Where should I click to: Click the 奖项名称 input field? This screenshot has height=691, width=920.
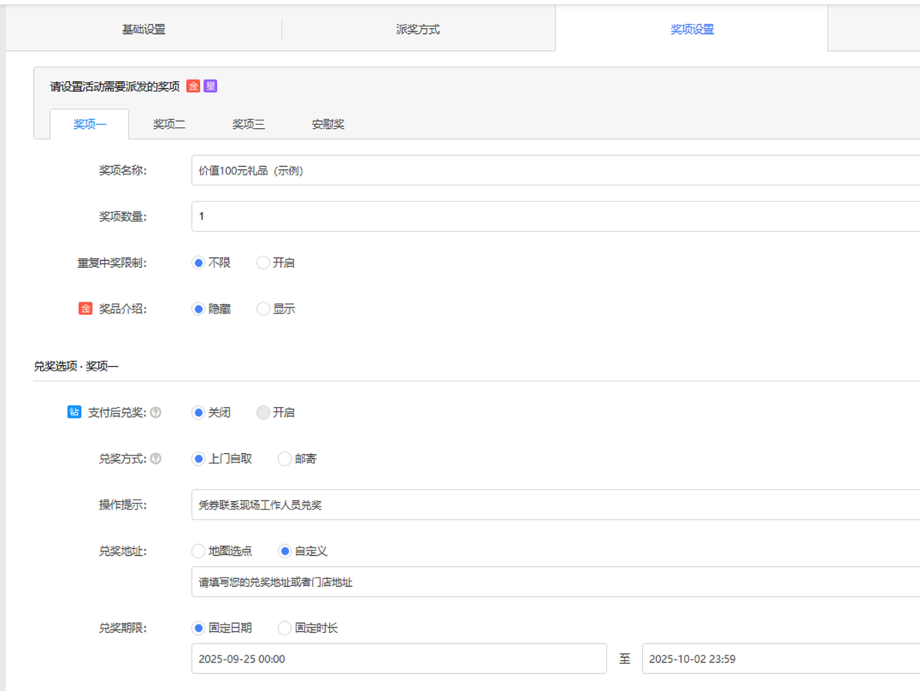[556, 171]
